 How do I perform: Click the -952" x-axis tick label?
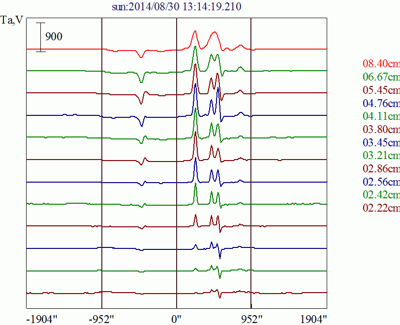[x=101, y=319]
